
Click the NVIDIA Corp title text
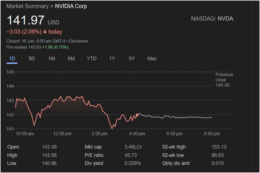coord(71,6)
